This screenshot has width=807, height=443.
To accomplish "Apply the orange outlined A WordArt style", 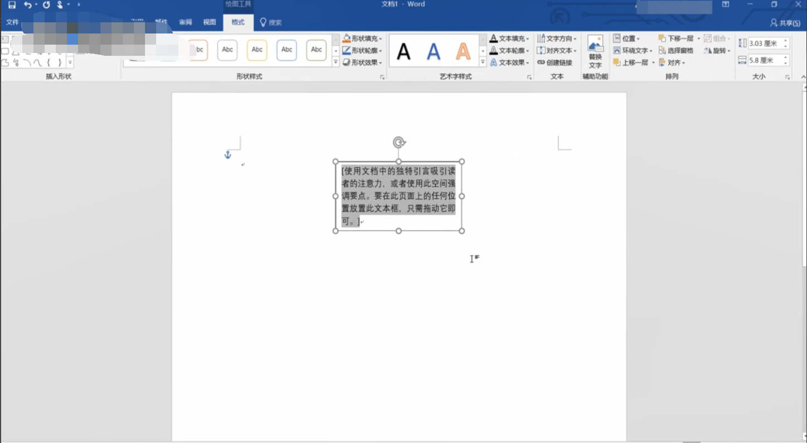I will 463,51.
